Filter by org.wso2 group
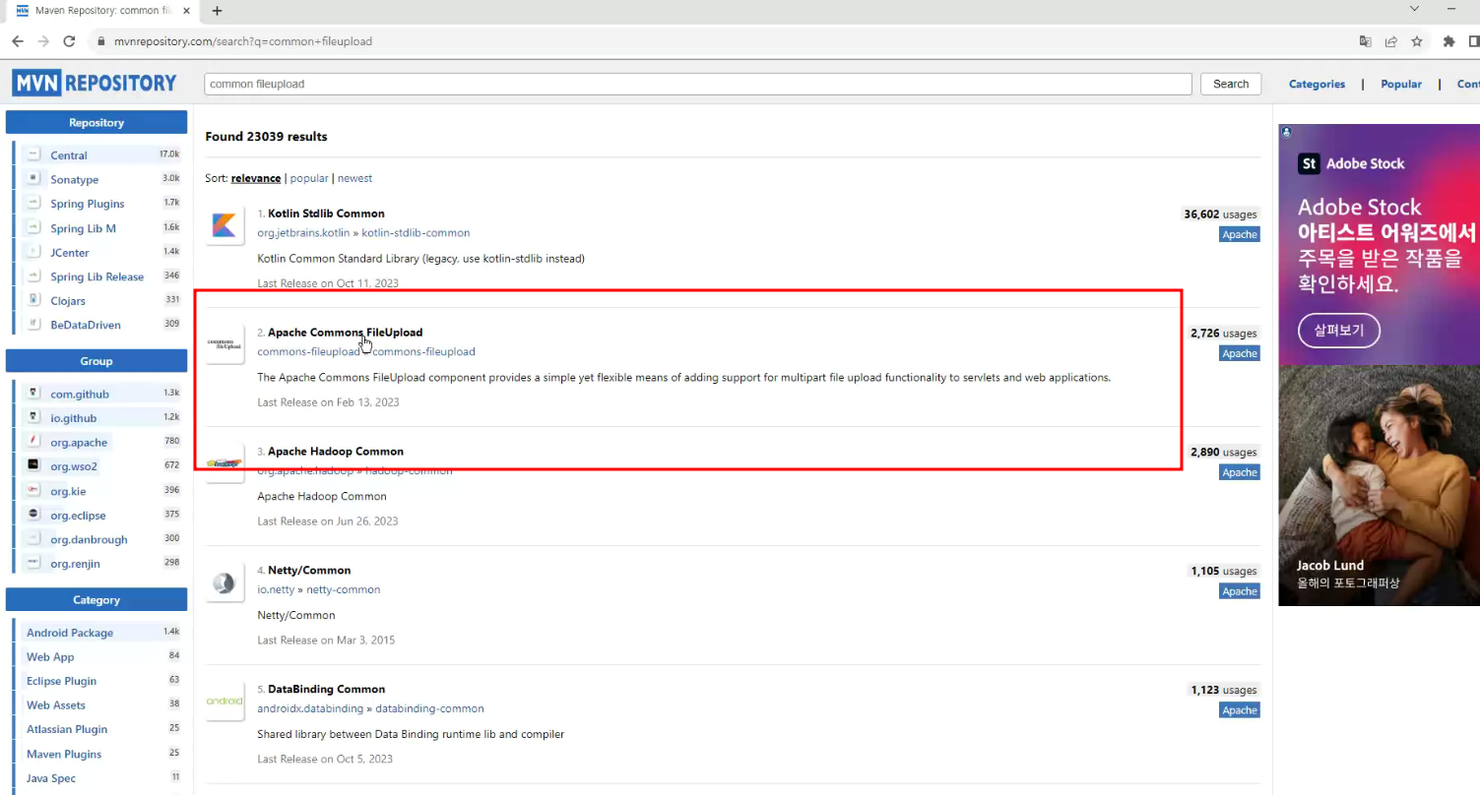Image resolution: width=1480 pixels, height=795 pixels. click(x=74, y=466)
